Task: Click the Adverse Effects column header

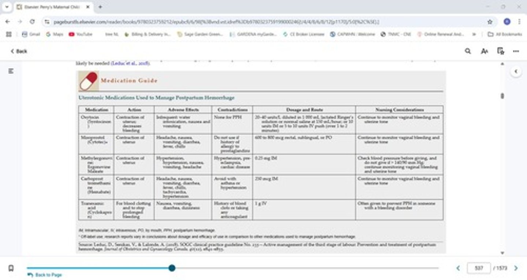Action: pyautogui.click(x=183, y=110)
